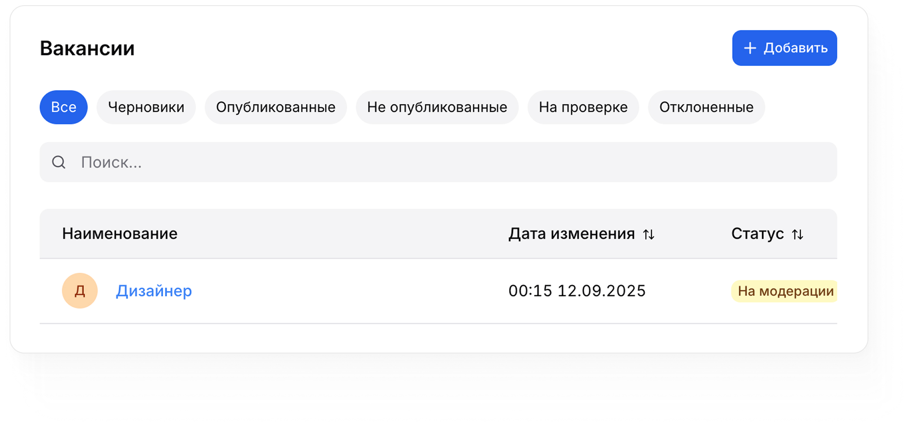Screen dimensions: 918x436
Task: Click the orange Д avatar icon
Action: (x=80, y=291)
